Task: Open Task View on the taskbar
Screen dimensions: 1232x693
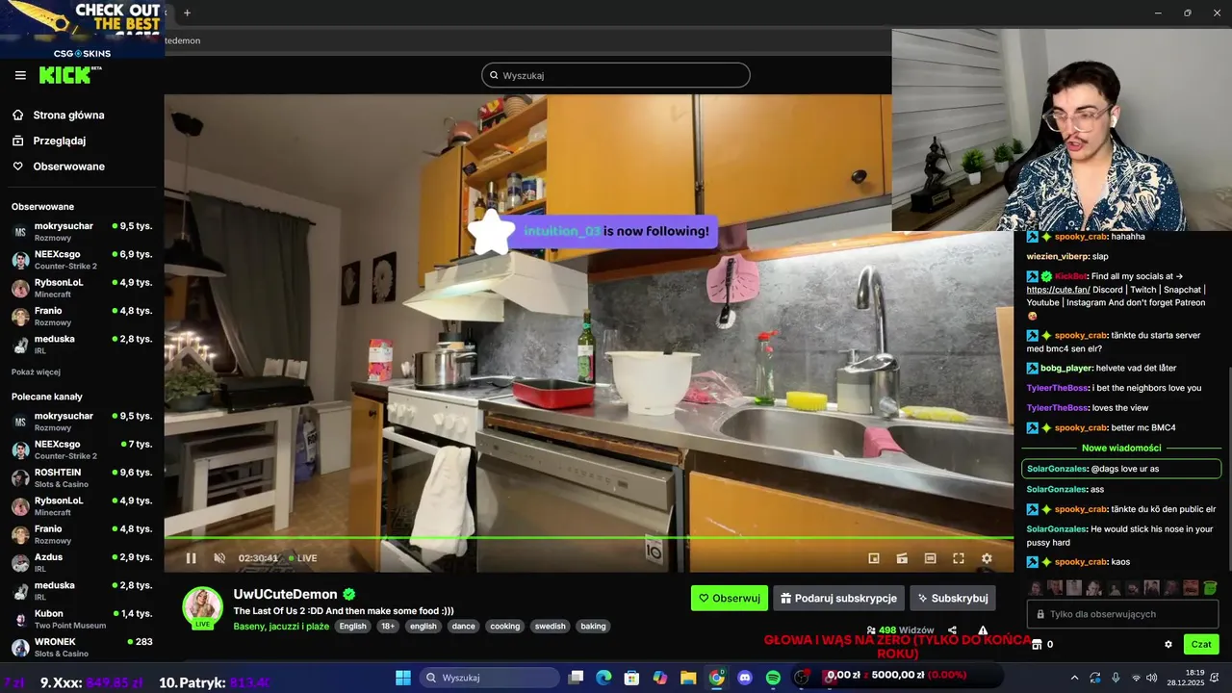Action: (576, 678)
